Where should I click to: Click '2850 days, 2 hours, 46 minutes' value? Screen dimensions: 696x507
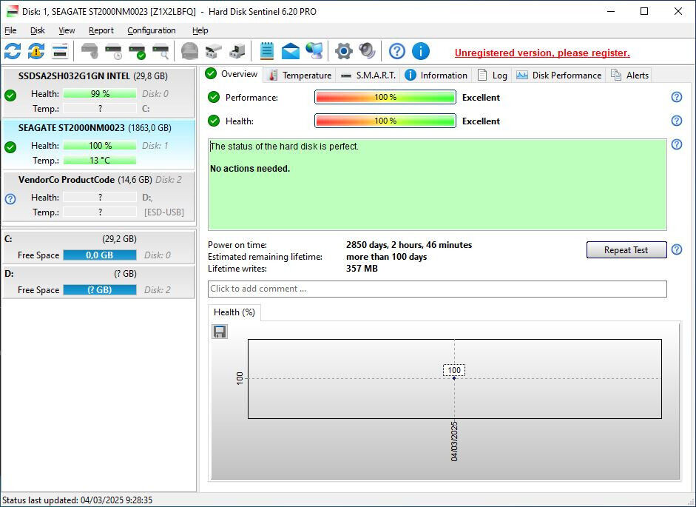pyautogui.click(x=409, y=245)
